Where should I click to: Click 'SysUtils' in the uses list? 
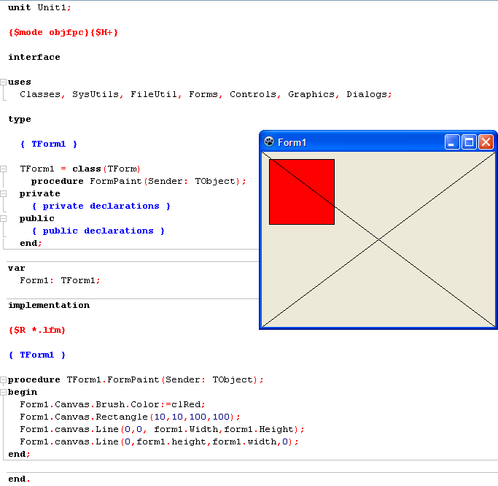click(x=96, y=94)
